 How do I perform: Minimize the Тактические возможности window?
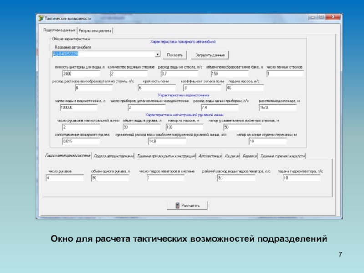(x=313, y=17)
